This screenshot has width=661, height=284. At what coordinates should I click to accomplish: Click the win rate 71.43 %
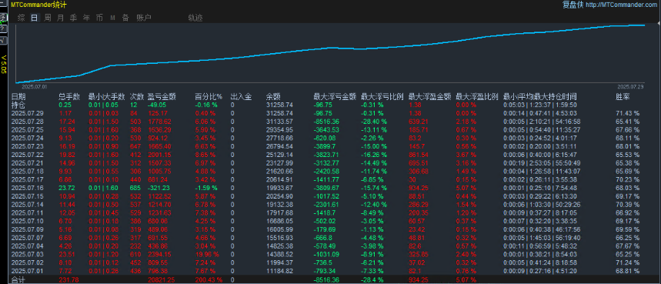[x=627, y=113]
